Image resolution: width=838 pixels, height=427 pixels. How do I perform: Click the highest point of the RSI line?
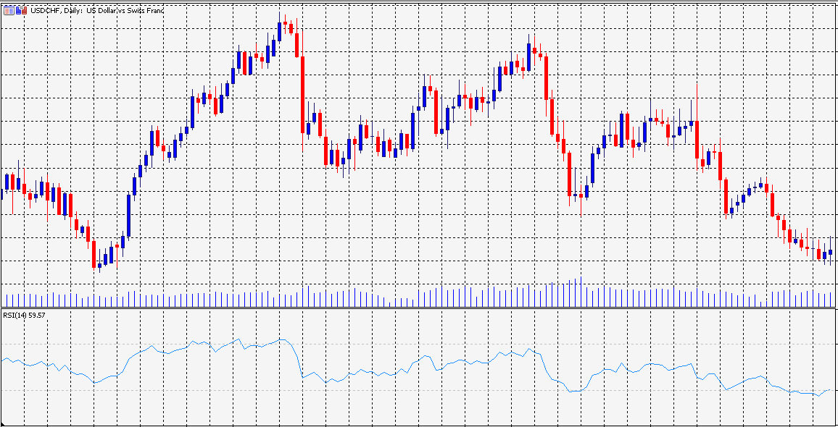tap(281, 339)
